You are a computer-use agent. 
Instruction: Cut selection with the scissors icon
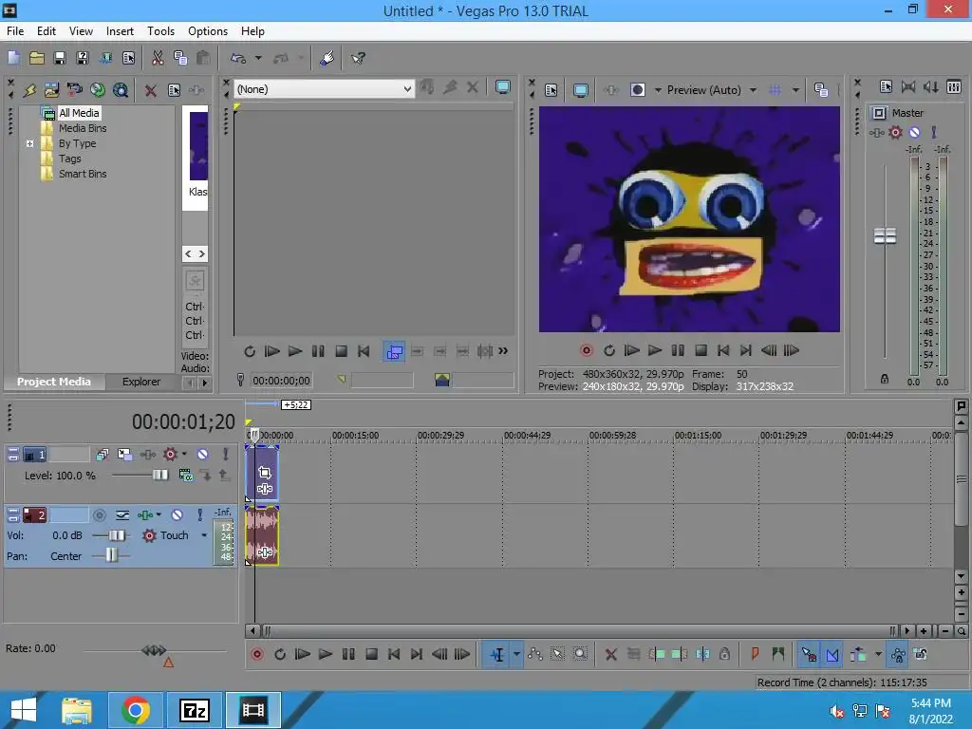(x=158, y=58)
